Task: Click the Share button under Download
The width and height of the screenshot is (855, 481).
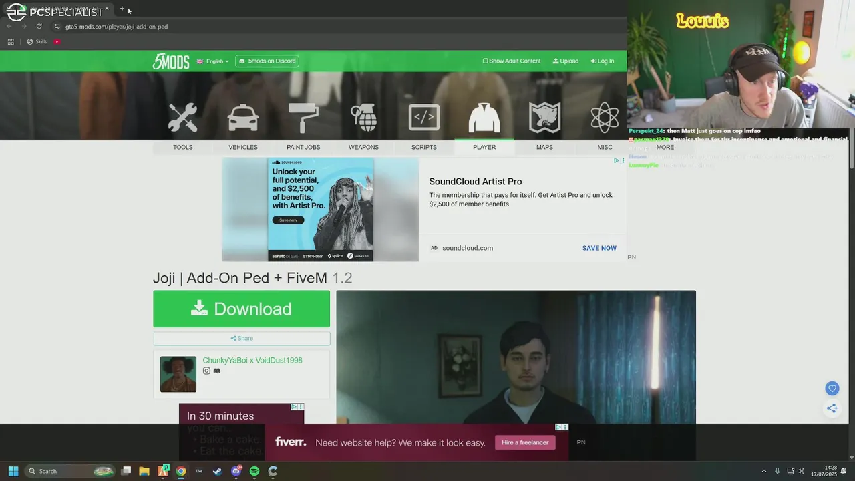Action: point(241,338)
